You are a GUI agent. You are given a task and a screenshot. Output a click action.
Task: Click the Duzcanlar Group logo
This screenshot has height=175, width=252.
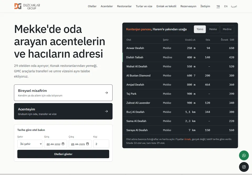pos(27,6)
